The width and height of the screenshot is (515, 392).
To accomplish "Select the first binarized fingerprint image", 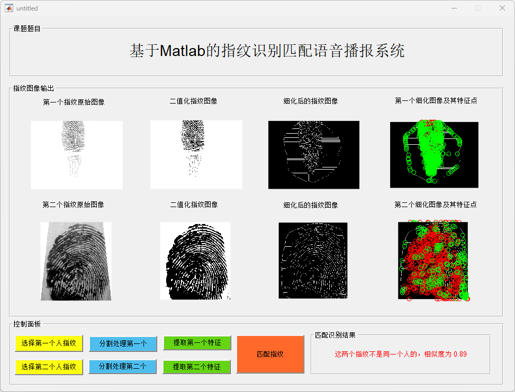I will pos(196,155).
